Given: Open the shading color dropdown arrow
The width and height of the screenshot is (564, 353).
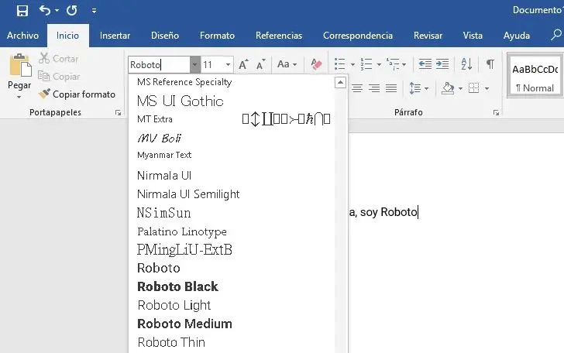Looking at the screenshot, I should coord(460,88).
